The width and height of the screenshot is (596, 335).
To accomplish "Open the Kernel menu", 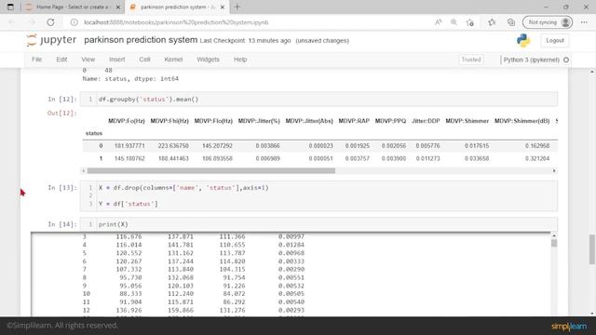I will [173, 60].
